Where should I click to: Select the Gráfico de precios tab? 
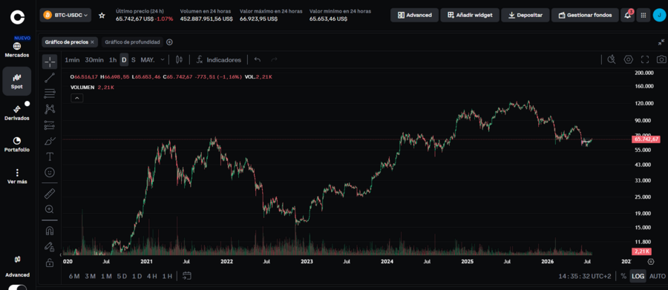[x=67, y=42]
